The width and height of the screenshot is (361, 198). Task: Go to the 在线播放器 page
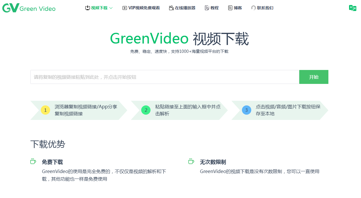point(185,8)
